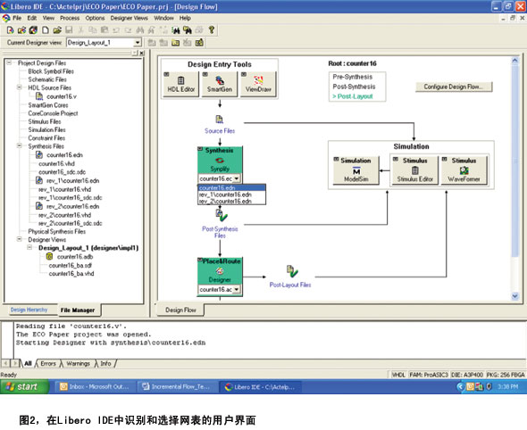
Task: Collapse the Synthesis Files node
Action: (x=20, y=145)
